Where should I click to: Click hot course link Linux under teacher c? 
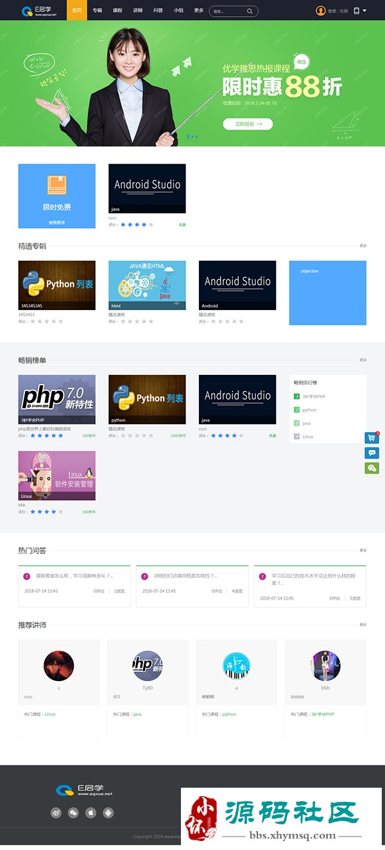coord(50,714)
